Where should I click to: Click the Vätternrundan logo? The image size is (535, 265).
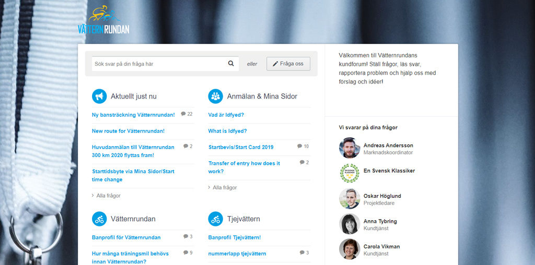(104, 19)
